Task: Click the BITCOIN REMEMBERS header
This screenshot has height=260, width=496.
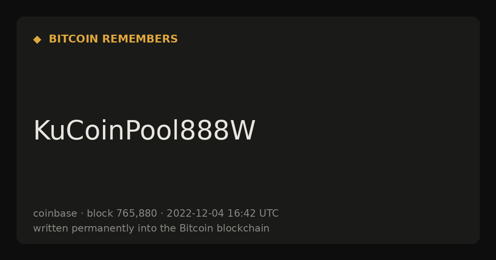Action: click(x=113, y=39)
